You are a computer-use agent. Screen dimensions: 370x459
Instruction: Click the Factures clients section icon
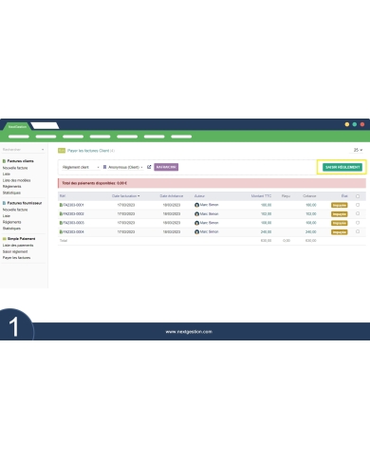(x=4, y=161)
